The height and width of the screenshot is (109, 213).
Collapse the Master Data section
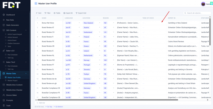(x=26, y=73)
